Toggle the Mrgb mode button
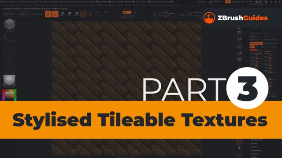 (97, 12)
